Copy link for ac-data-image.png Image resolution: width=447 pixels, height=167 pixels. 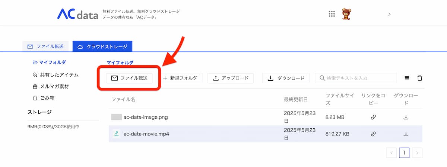coord(373,117)
